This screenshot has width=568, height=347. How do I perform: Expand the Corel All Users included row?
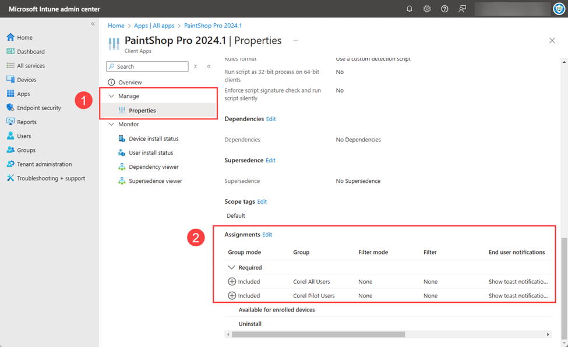232,282
